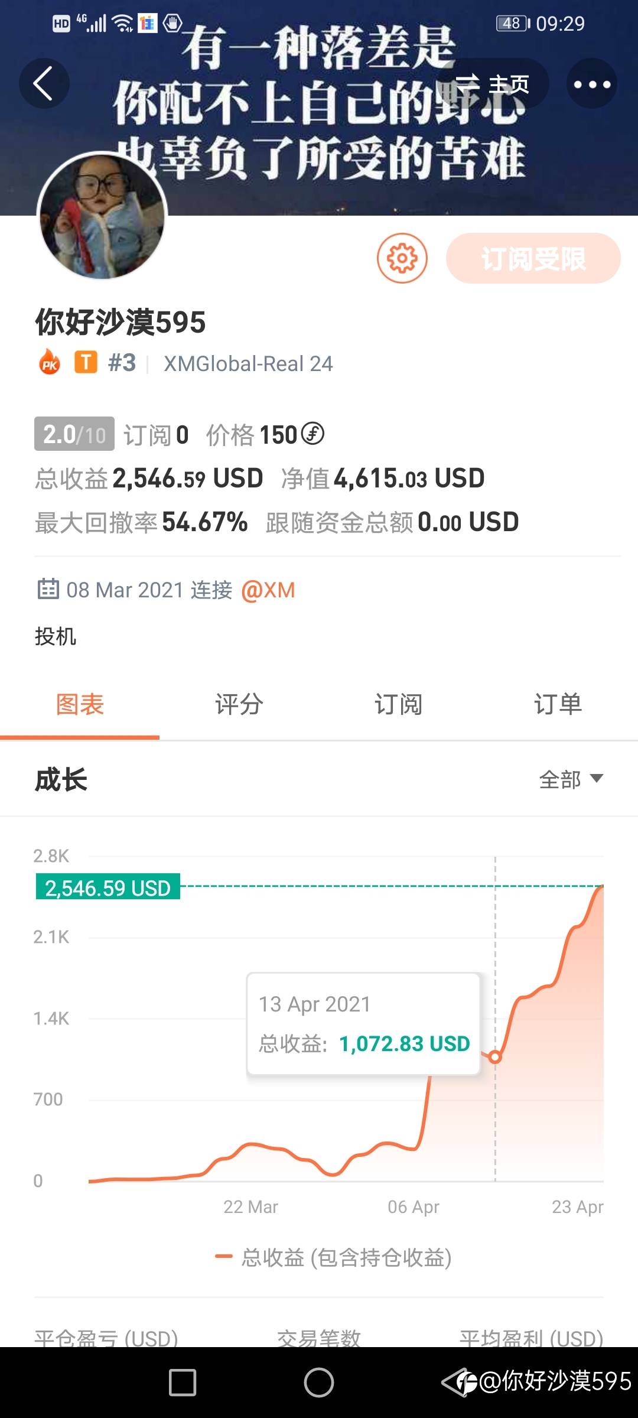Tap the PK flame badge icon
Viewport: 638px width, 1418px height.
[50, 362]
